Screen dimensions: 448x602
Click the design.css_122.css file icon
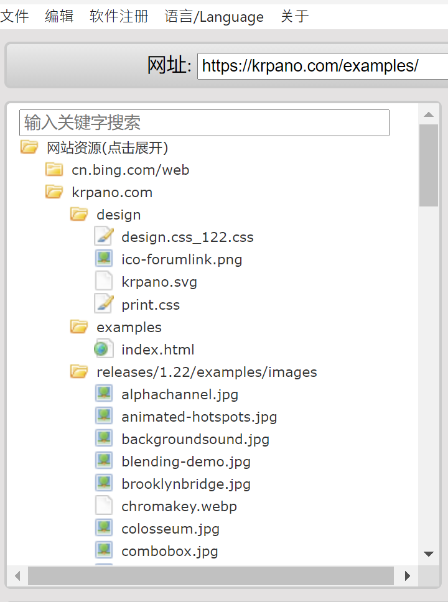[104, 237]
